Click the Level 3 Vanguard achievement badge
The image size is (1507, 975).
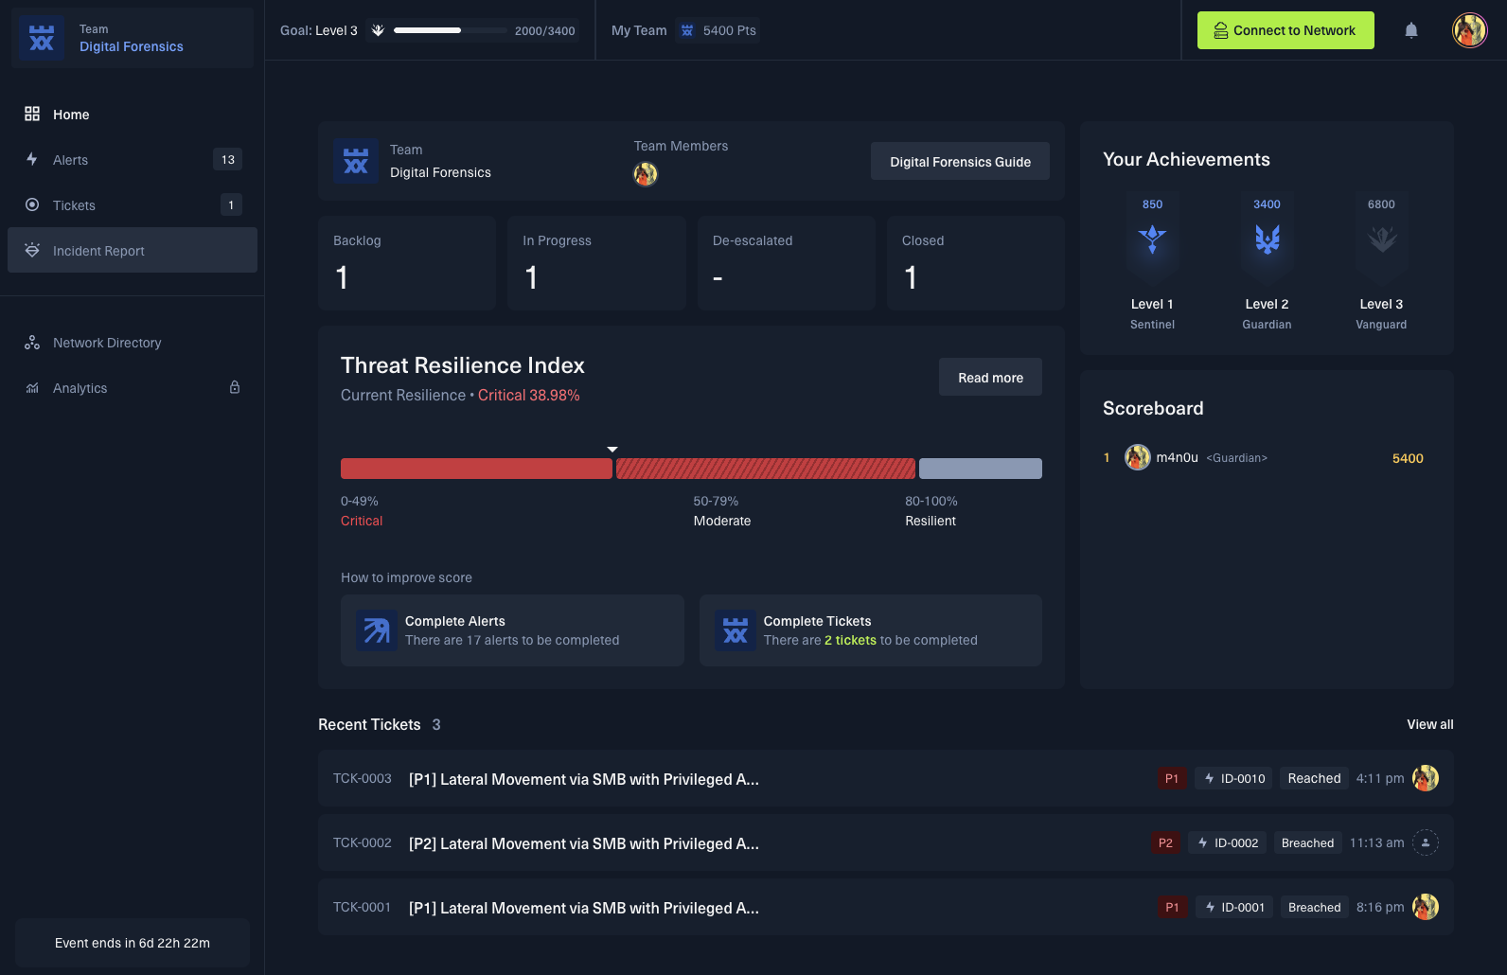point(1381,239)
